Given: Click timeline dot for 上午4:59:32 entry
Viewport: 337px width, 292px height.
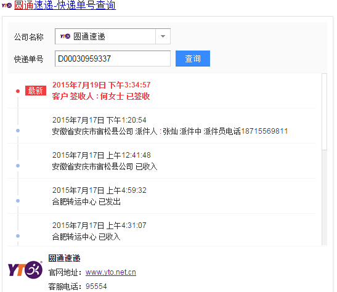Looking at the screenshot, I should (18, 201).
